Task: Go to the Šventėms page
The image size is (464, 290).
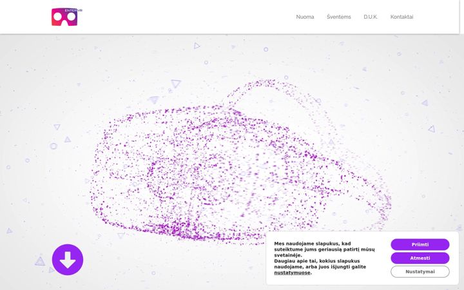Action: [x=338, y=17]
